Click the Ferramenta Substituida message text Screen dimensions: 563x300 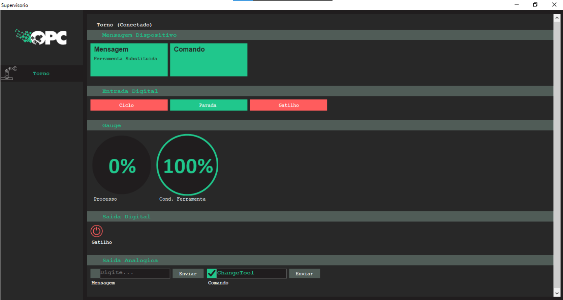coord(126,59)
